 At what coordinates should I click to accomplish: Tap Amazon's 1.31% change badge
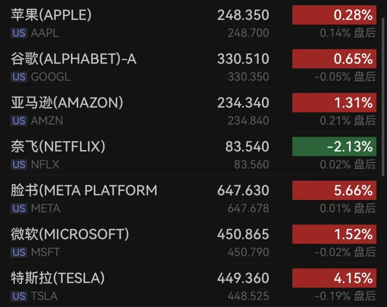[334, 103]
